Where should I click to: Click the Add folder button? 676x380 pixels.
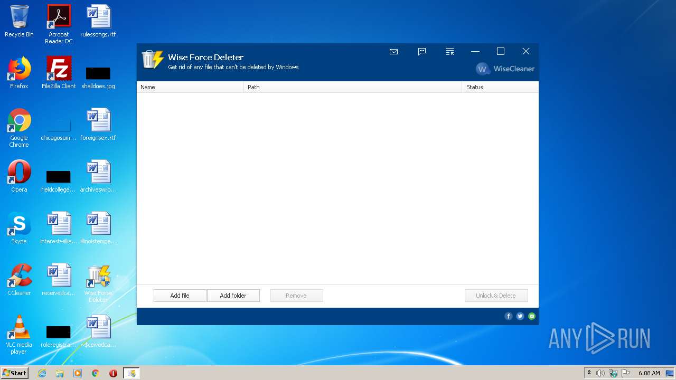tap(233, 296)
